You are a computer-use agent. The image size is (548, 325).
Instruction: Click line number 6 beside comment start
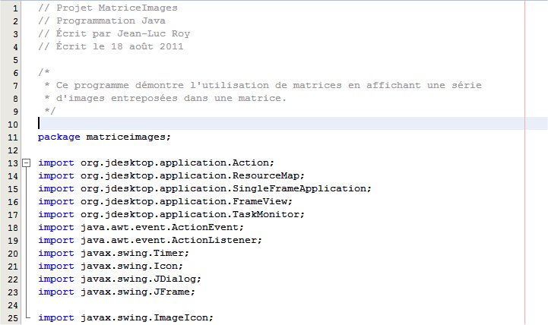tap(15, 73)
